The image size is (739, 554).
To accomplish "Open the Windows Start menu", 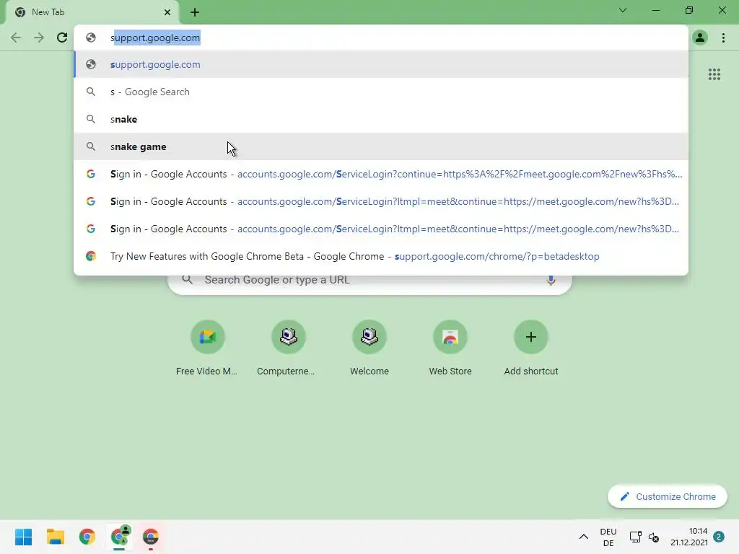I will click(x=23, y=537).
